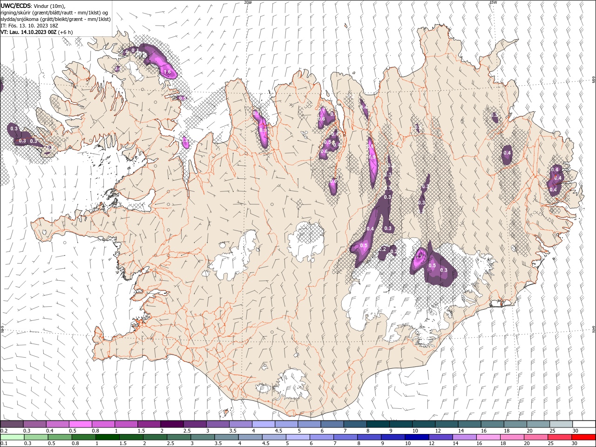This screenshot has width=596, height=447.
Task: Click the '25' label in the upper legend
Action: [x=551, y=431]
